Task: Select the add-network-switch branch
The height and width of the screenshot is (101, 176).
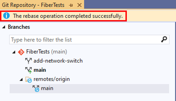Action: tap(58, 61)
